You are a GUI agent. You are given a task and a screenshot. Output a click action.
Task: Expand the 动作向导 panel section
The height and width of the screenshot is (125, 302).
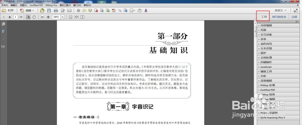pos(278,44)
